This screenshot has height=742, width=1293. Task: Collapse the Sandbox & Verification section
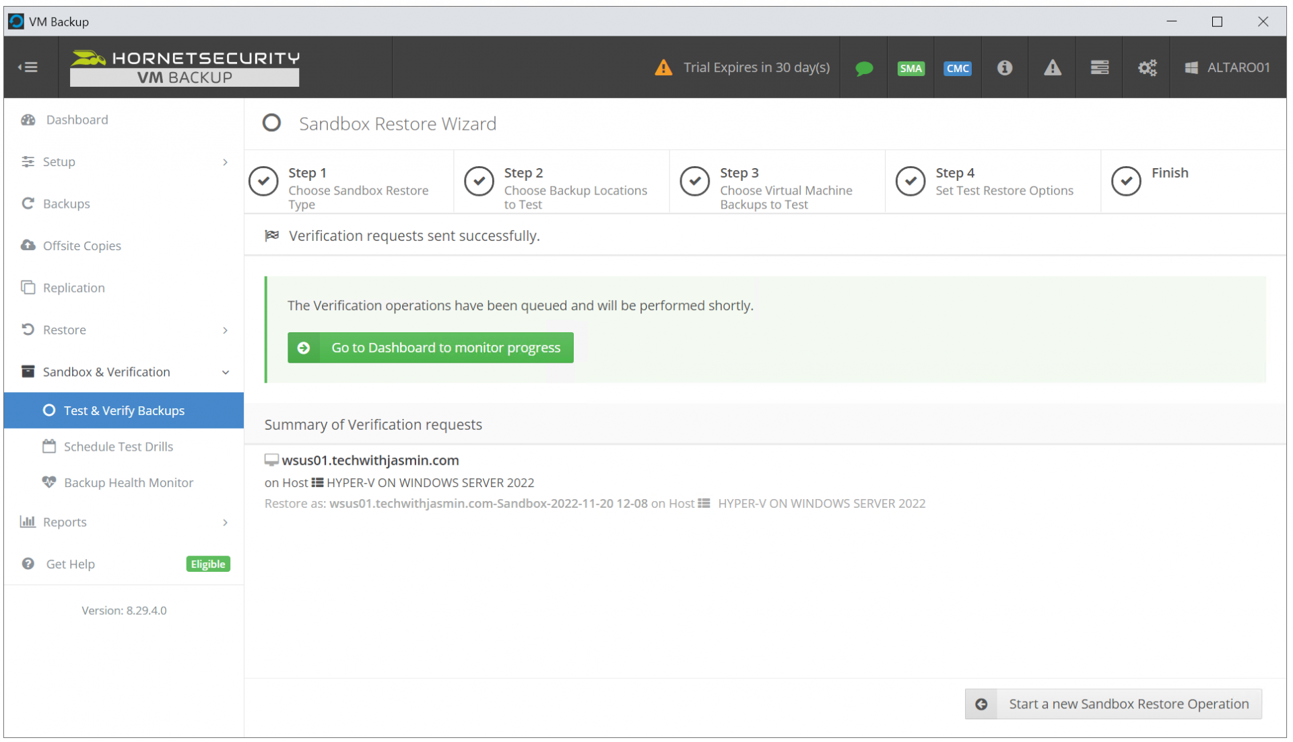(x=225, y=372)
